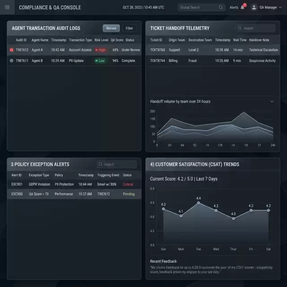Sort by Transaction Type column header
The height and width of the screenshot is (287, 287).
point(80,40)
